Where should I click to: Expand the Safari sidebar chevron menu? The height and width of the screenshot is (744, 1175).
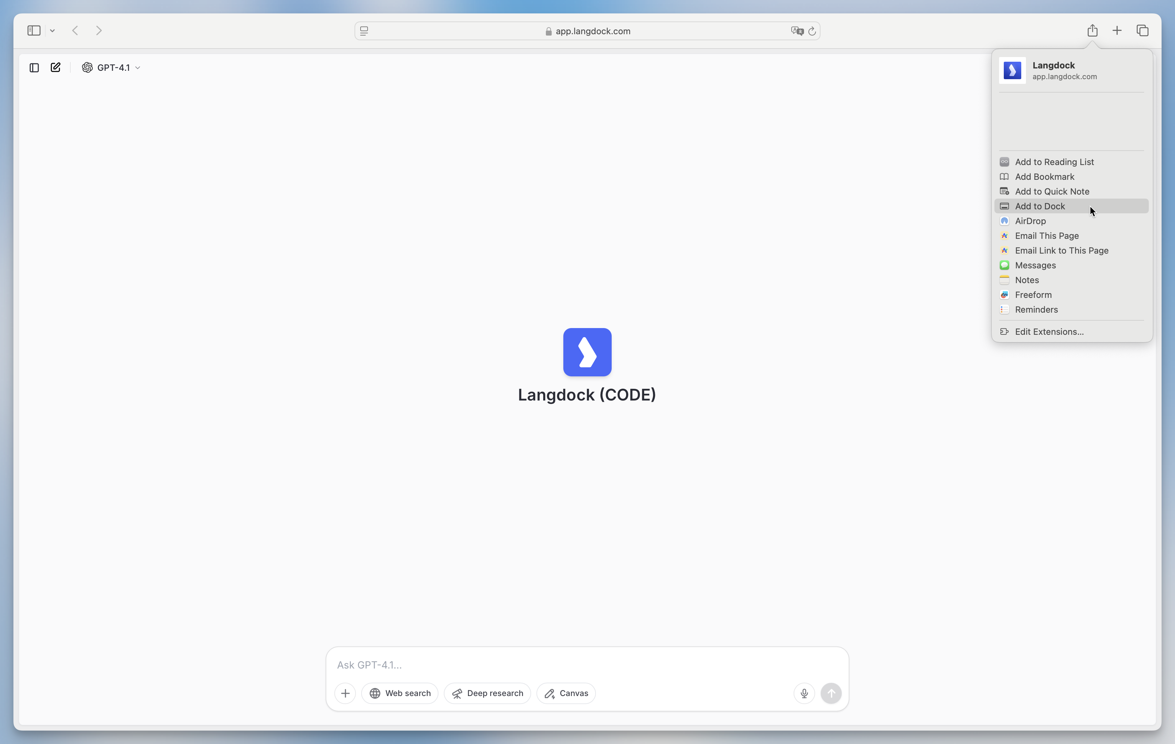pyautogui.click(x=52, y=31)
